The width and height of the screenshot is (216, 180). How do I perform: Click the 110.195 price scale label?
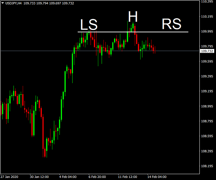click(x=207, y=17)
